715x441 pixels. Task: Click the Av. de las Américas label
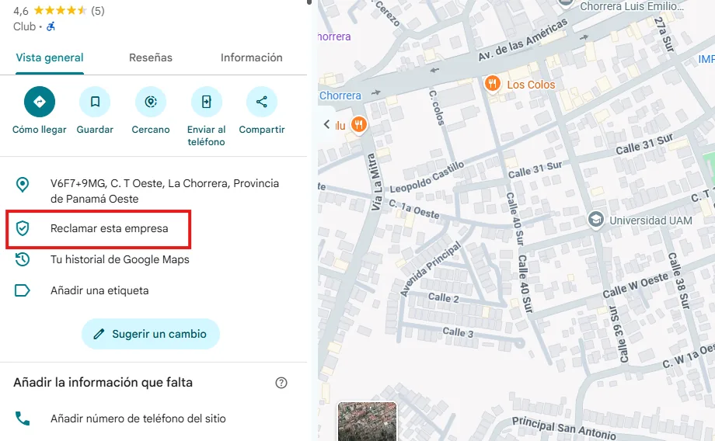click(523, 40)
